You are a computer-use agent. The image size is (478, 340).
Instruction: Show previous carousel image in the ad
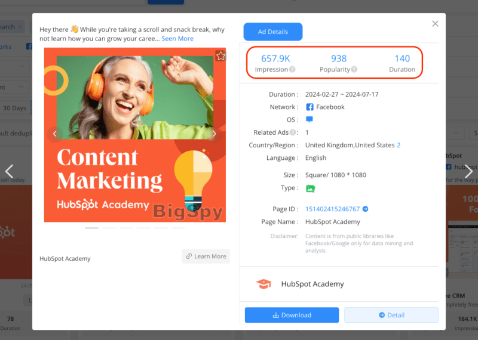pyautogui.click(x=54, y=134)
